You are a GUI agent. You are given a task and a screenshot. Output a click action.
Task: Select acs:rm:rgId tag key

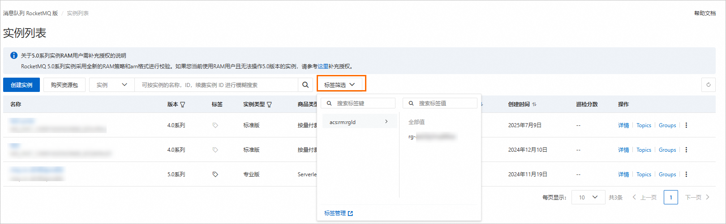359,122
